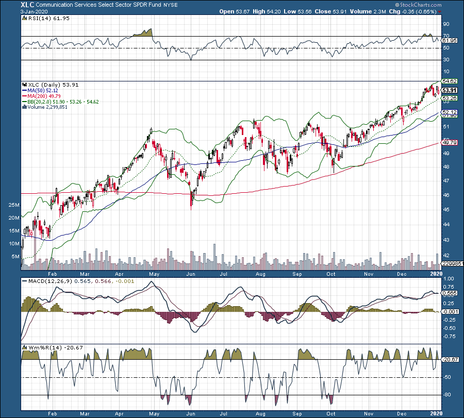Click the 45 price axis label

coord(446,210)
